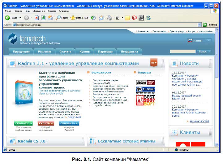The image size is (223, 164).
Task: Click the Refresh page icon
Action: pyautogui.click(x=43, y=18)
